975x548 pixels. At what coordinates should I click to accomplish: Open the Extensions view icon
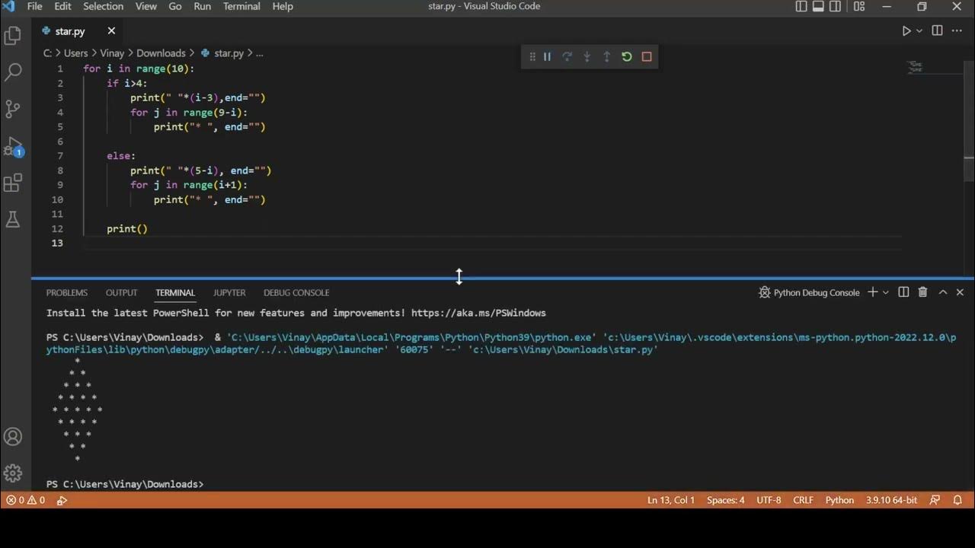[x=13, y=183]
